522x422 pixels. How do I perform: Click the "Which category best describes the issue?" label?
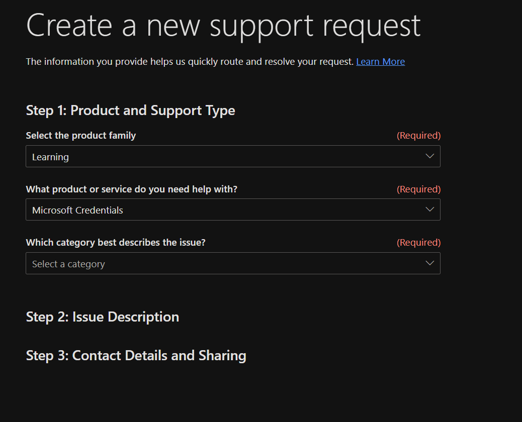pyautogui.click(x=116, y=243)
